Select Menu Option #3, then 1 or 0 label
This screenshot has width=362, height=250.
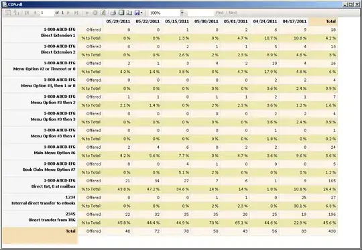[x=48, y=86]
